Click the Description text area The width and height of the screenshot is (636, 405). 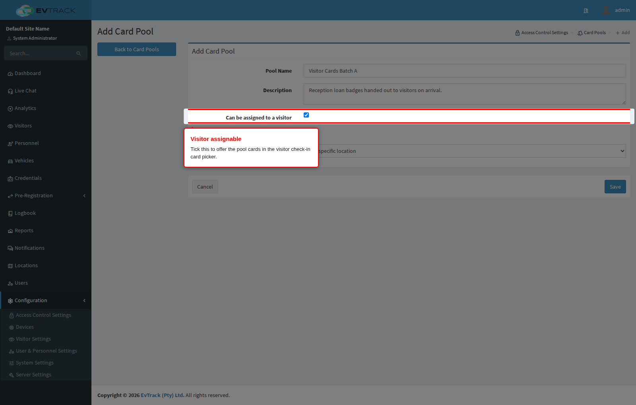pyautogui.click(x=465, y=94)
